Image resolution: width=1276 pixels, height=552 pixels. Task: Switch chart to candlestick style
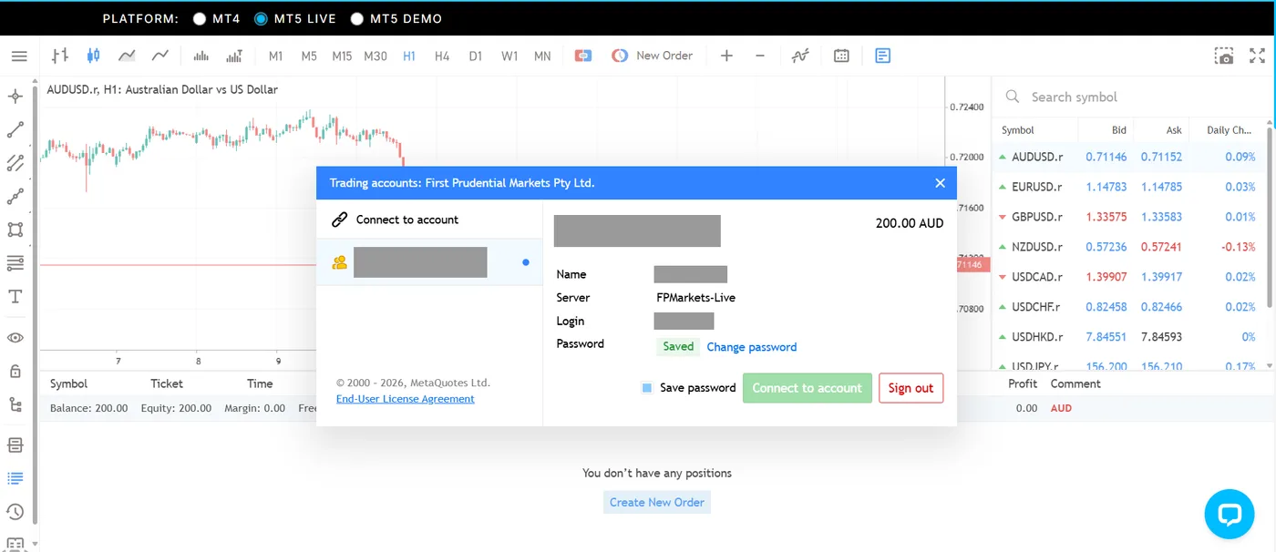click(x=93, y=56)
